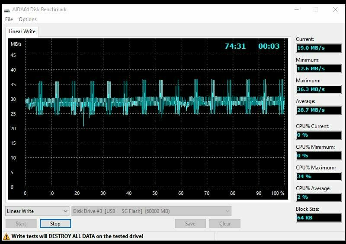Click the elapsed time 74:31 on graph
Viewport: 346px width, 244px height.
click(x=235, y=46)
